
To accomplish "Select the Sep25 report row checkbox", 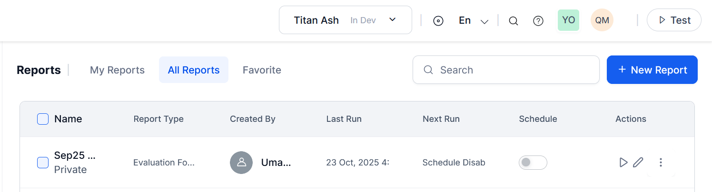I will point(43,163).
